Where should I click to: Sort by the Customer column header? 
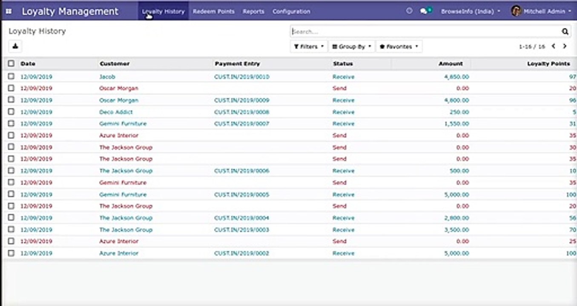(x=115, y=64)
